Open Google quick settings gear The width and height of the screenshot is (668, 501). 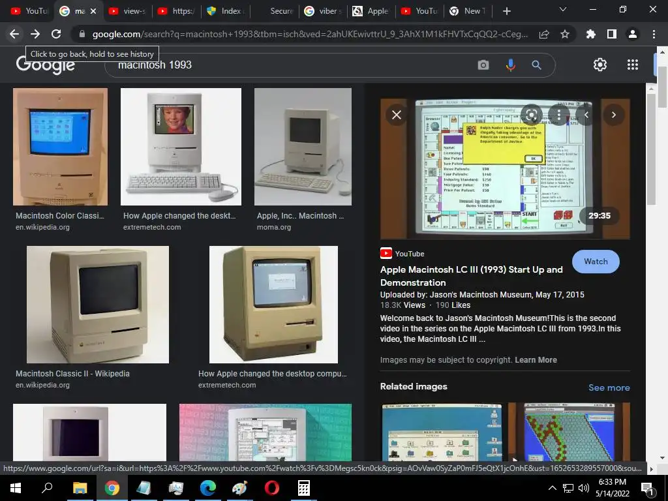point(600,65)
